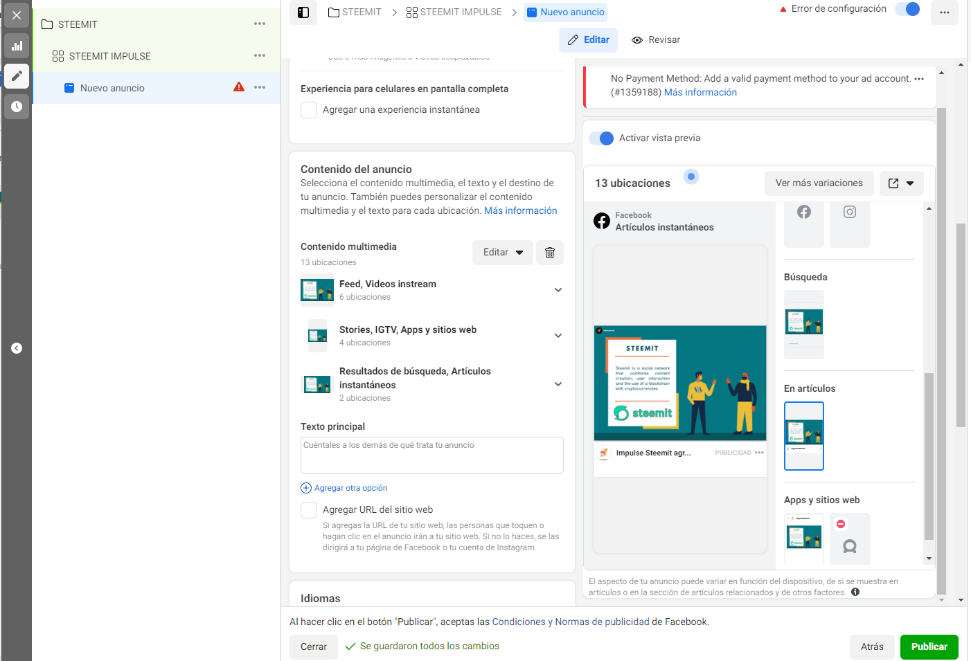Click Nuevo anuncio breadcrumb item

(565, 12)
